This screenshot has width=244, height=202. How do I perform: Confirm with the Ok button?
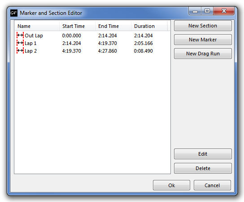[171, 185]
